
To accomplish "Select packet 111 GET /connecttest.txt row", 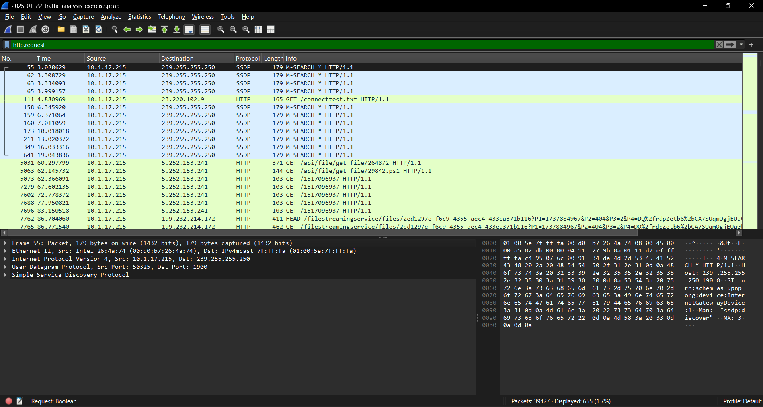I will point(371,99).
